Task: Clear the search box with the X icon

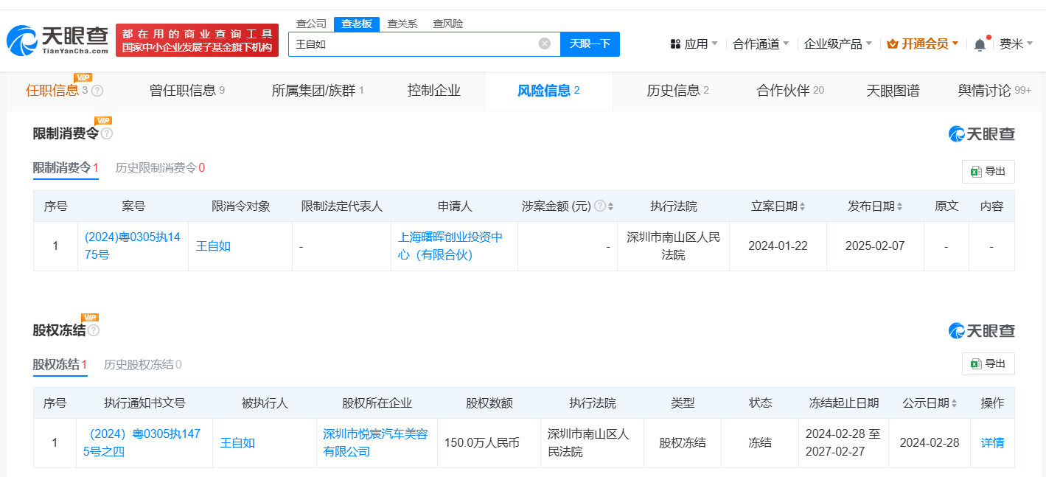Action: click(x=545, y=43)
